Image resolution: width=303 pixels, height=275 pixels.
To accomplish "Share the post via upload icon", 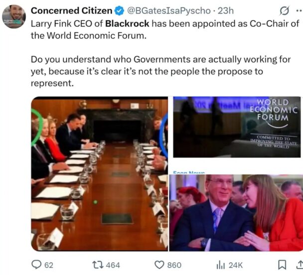I will pos(300,265).
